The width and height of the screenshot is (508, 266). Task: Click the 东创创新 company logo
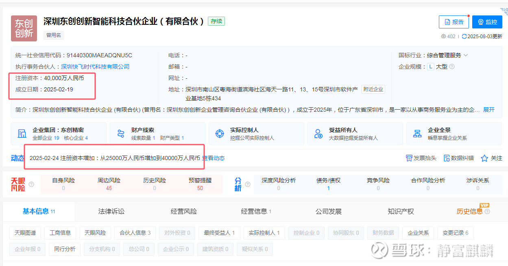coord(24,28)
